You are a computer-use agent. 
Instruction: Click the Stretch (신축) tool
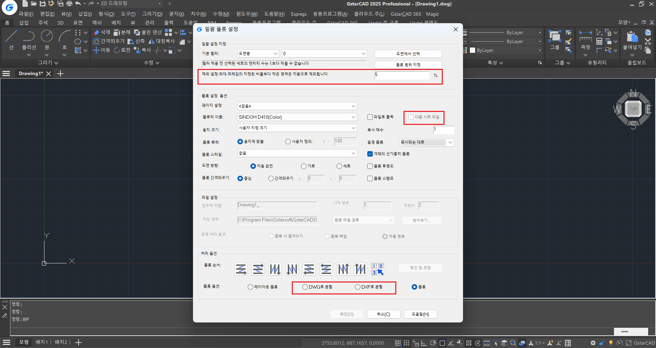pyautogui.click(x=136, y=41)
